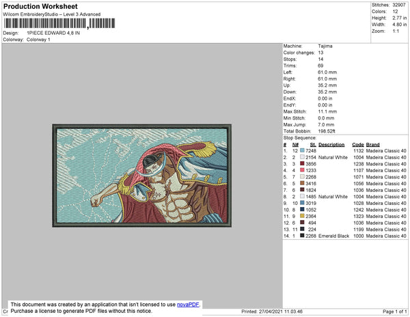This screenshot has height=317, width=410.
Task: Click the EndY value '0.00 in'
Action: point(325,105)
